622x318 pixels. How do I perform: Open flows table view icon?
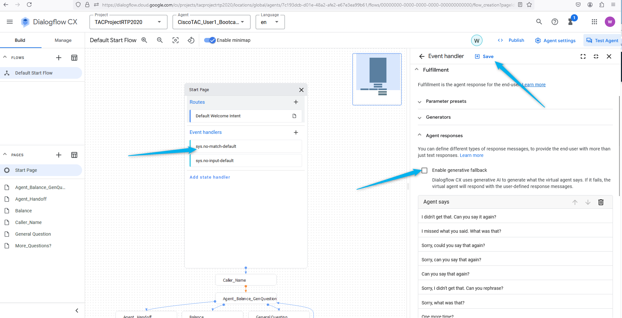pyautogui.click(x=74, y=58)
